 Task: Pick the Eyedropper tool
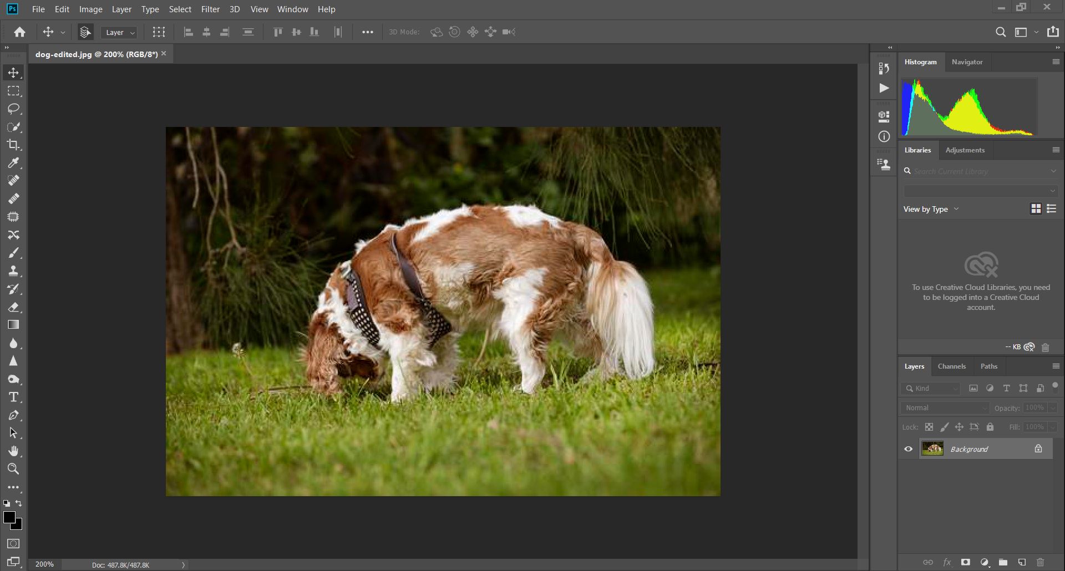tap(13, 163)
